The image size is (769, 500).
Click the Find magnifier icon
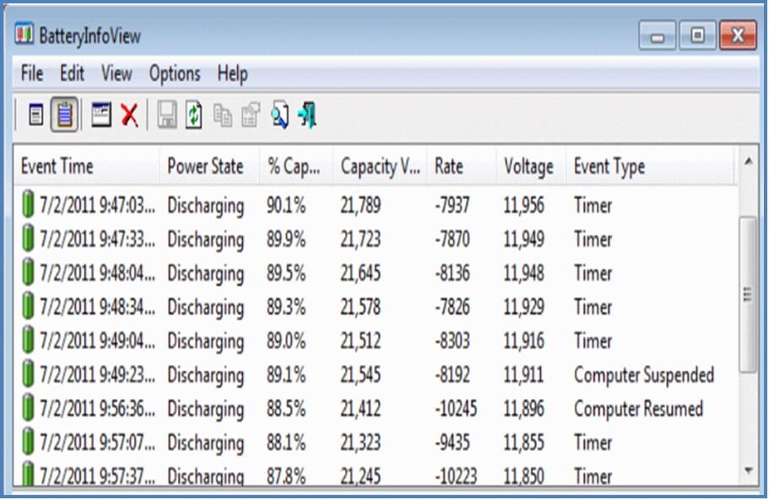279,115
